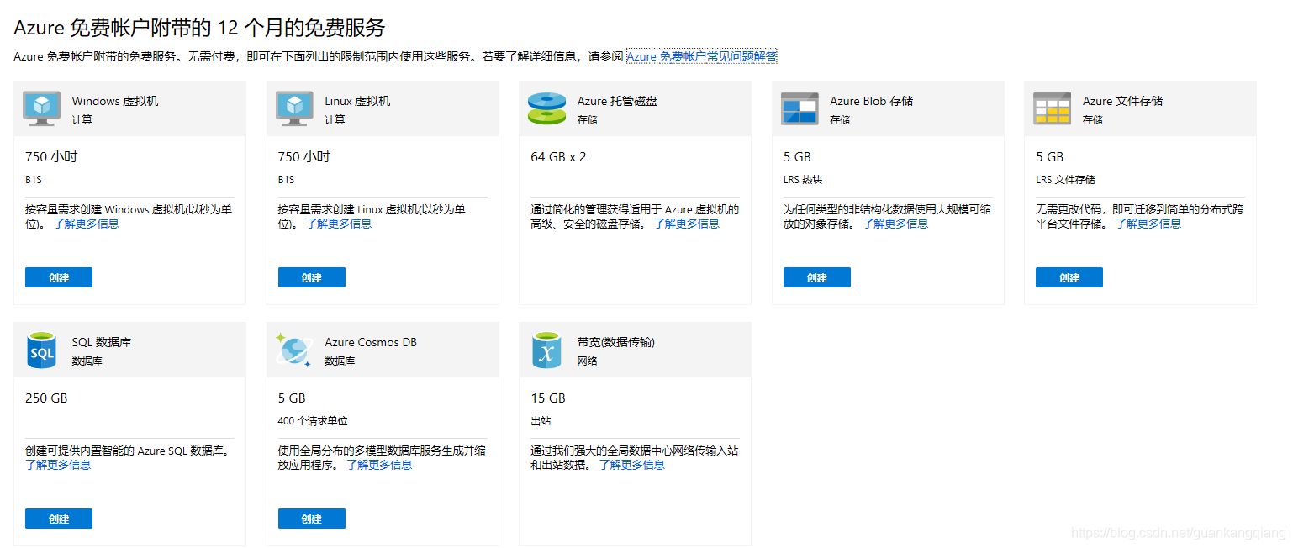
Task: Click the Azure 托管磁盘 card title
Action: 617,101
